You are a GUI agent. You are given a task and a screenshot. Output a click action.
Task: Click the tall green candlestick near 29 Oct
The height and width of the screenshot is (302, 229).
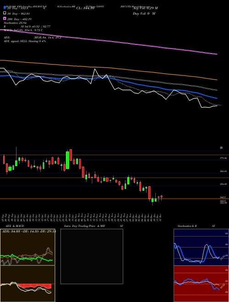(67, 160)
